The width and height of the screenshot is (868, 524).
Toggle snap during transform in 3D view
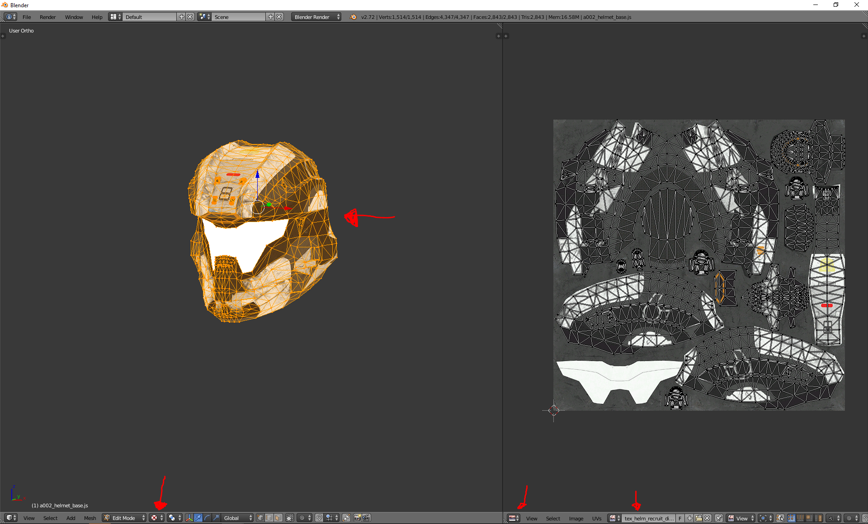click(x=319, y=518)
